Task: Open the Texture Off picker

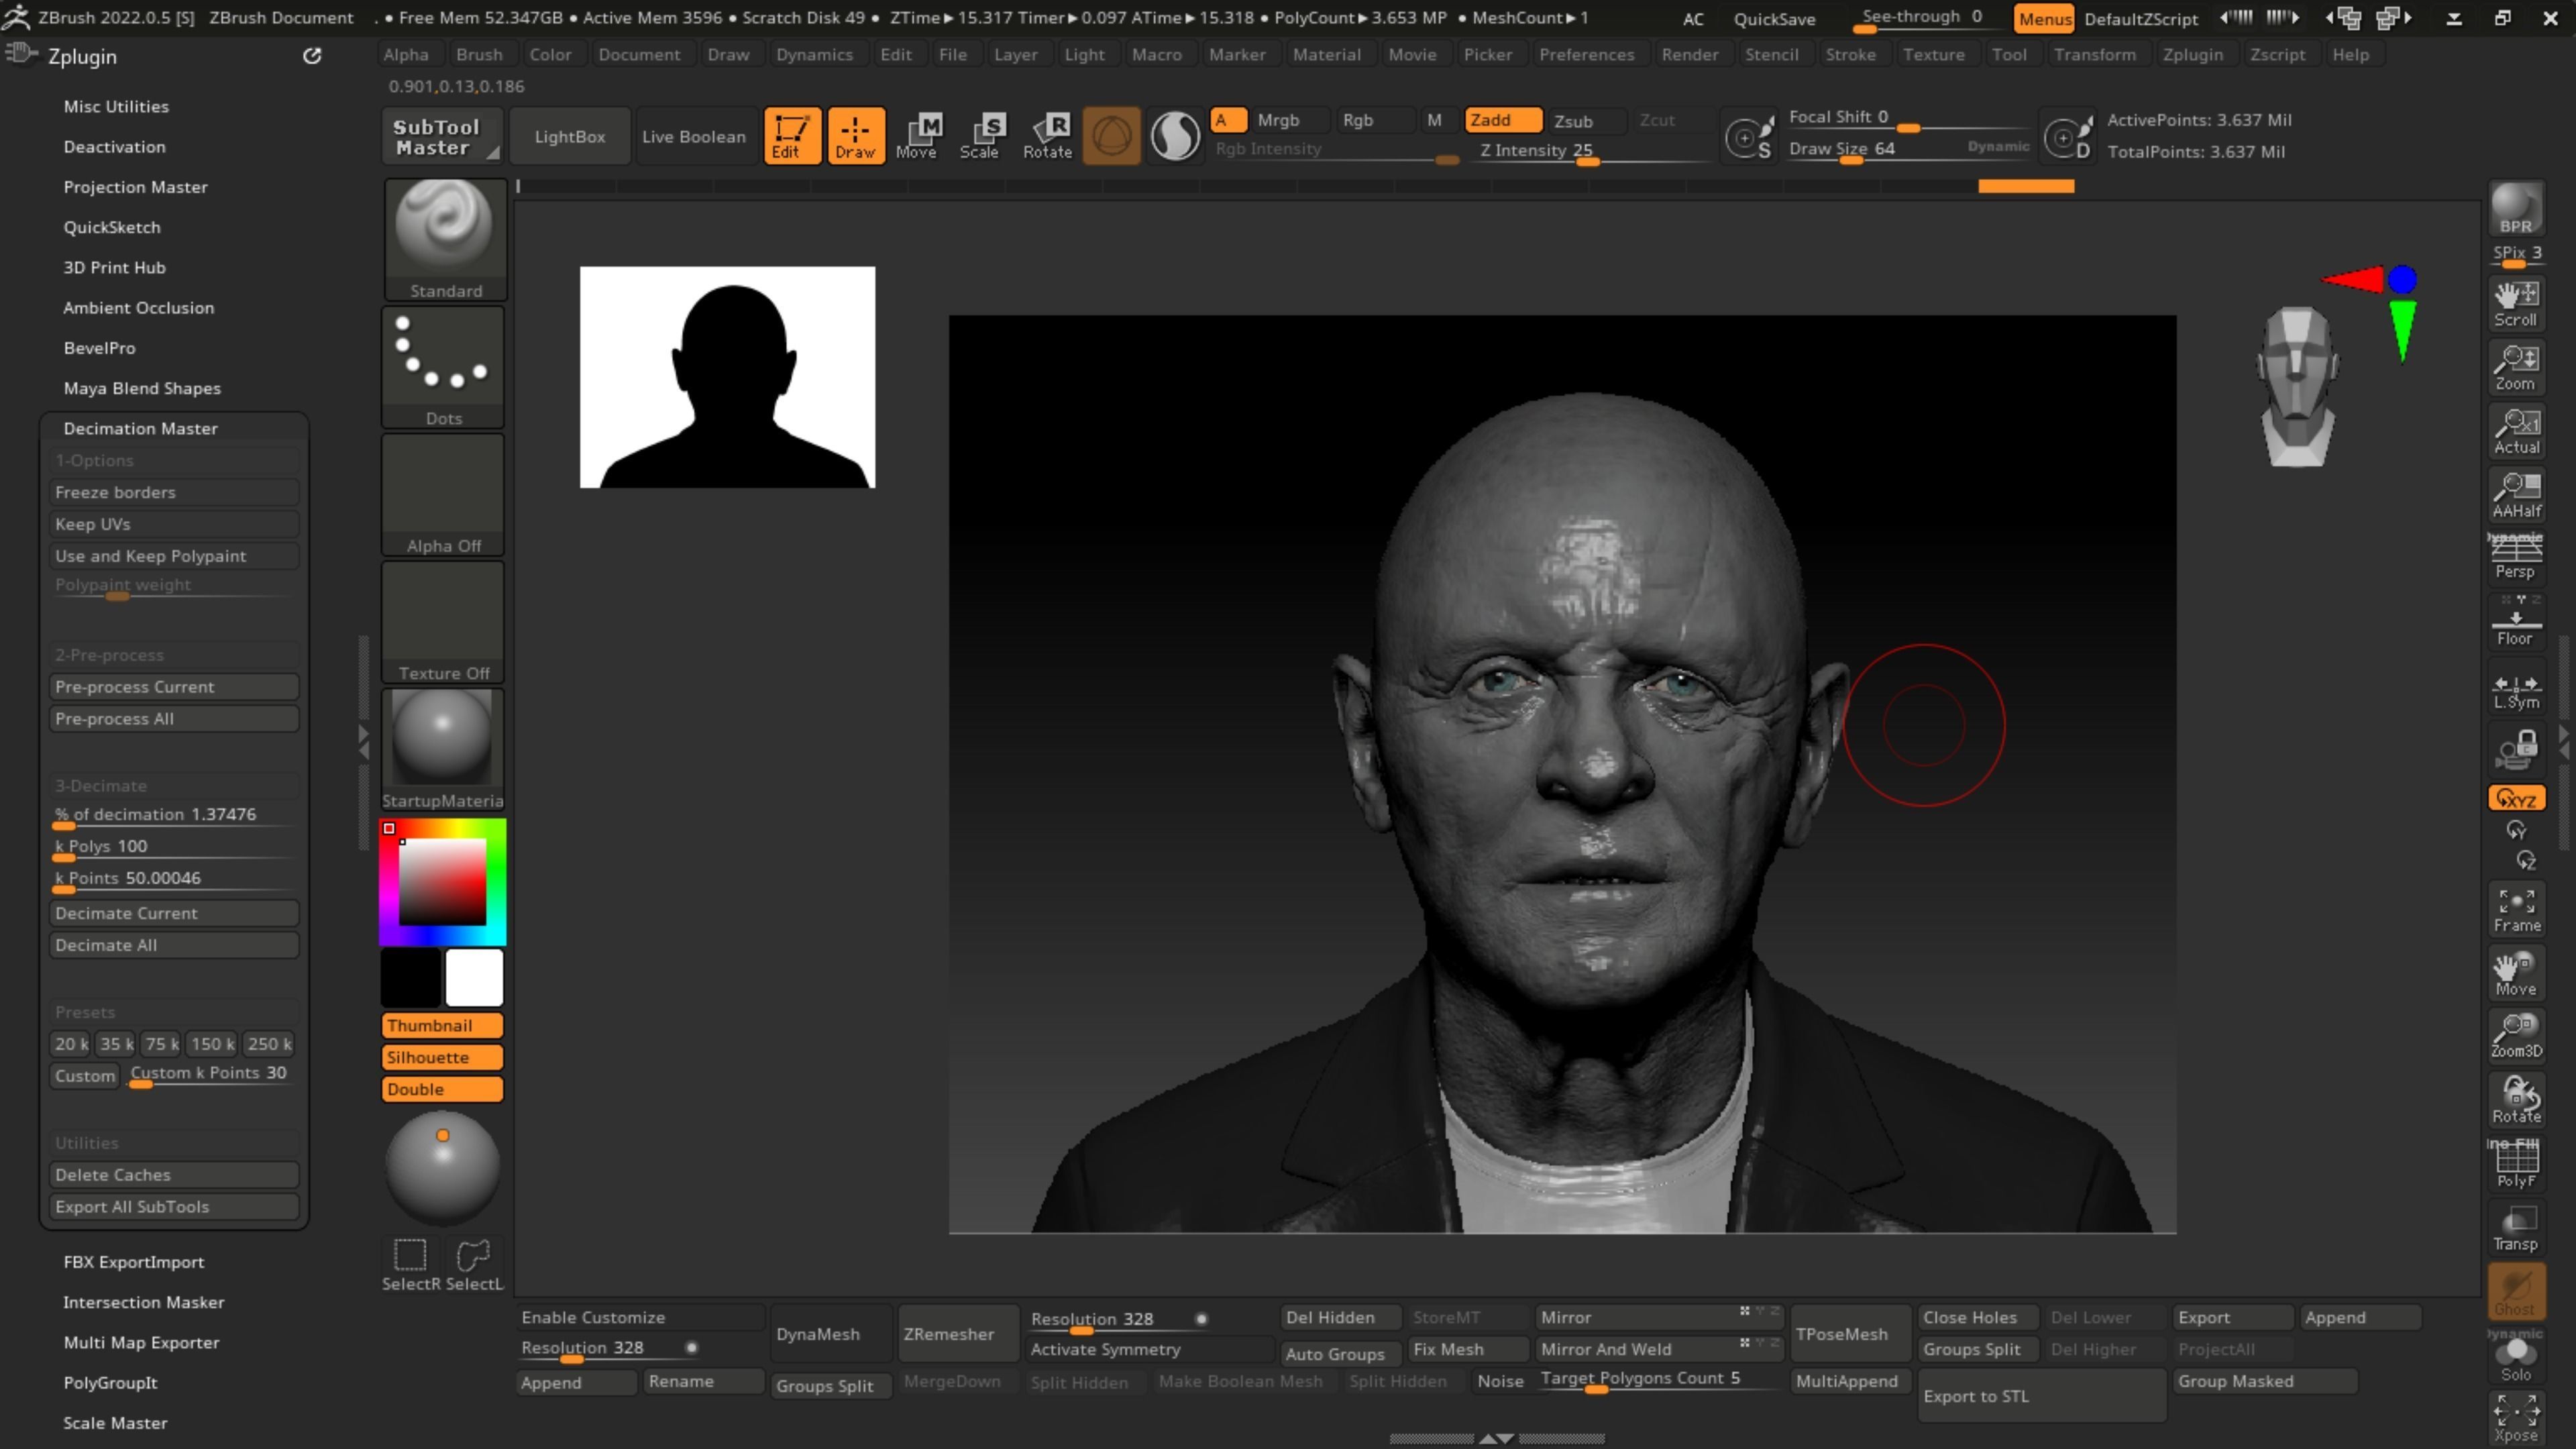Action: (x=443, y=622)
